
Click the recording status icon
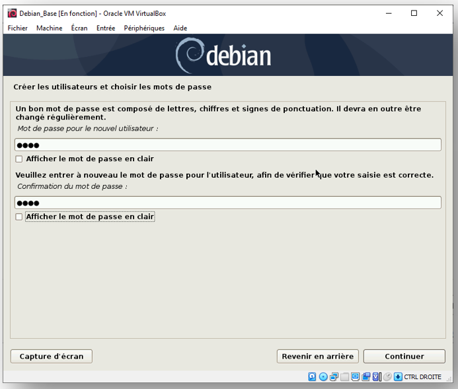tap(366, 376)
